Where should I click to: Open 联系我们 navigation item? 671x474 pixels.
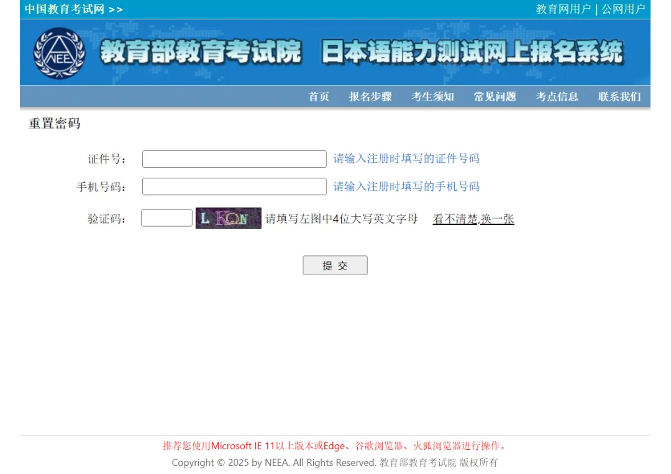click(x=619, y=97)
